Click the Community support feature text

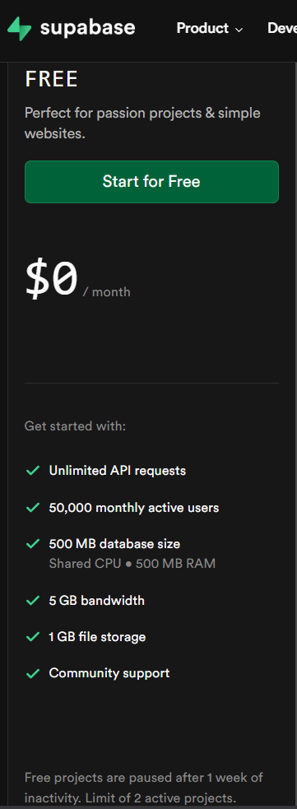pyautogui.click(x=109, y=673)
